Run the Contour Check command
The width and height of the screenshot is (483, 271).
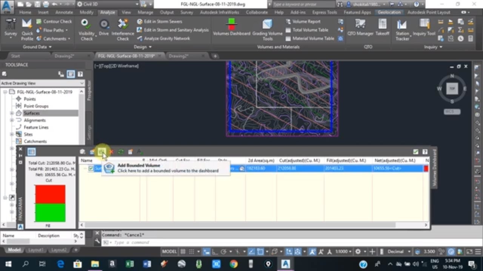54,21
